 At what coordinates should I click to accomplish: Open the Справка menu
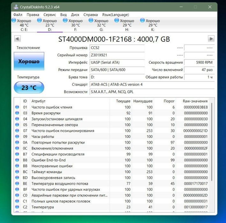pos(91,15)
